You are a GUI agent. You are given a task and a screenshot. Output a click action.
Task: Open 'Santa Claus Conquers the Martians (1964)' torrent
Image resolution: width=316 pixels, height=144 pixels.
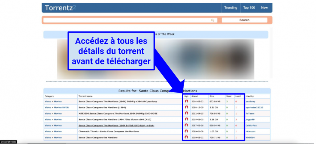[x=102, y=108]
